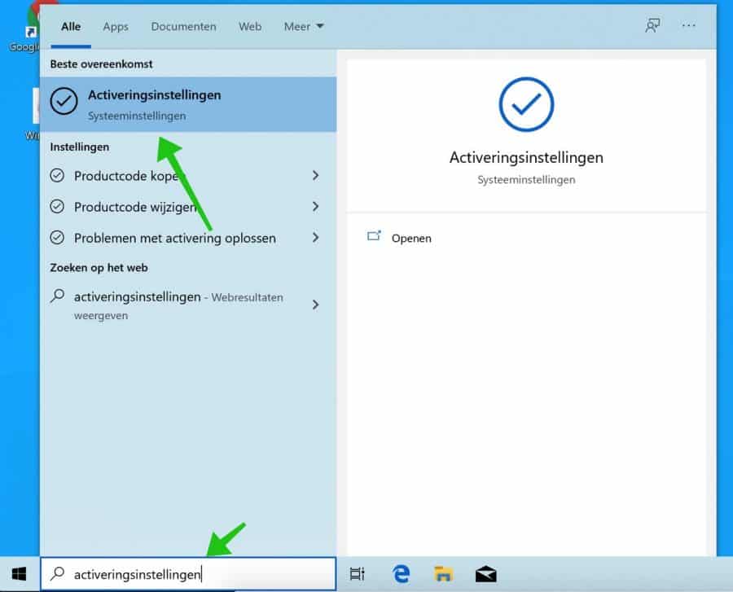Open the Meer dropdown menu
The width and height of the screenshot is (733, 592).
tap(302, 26)
